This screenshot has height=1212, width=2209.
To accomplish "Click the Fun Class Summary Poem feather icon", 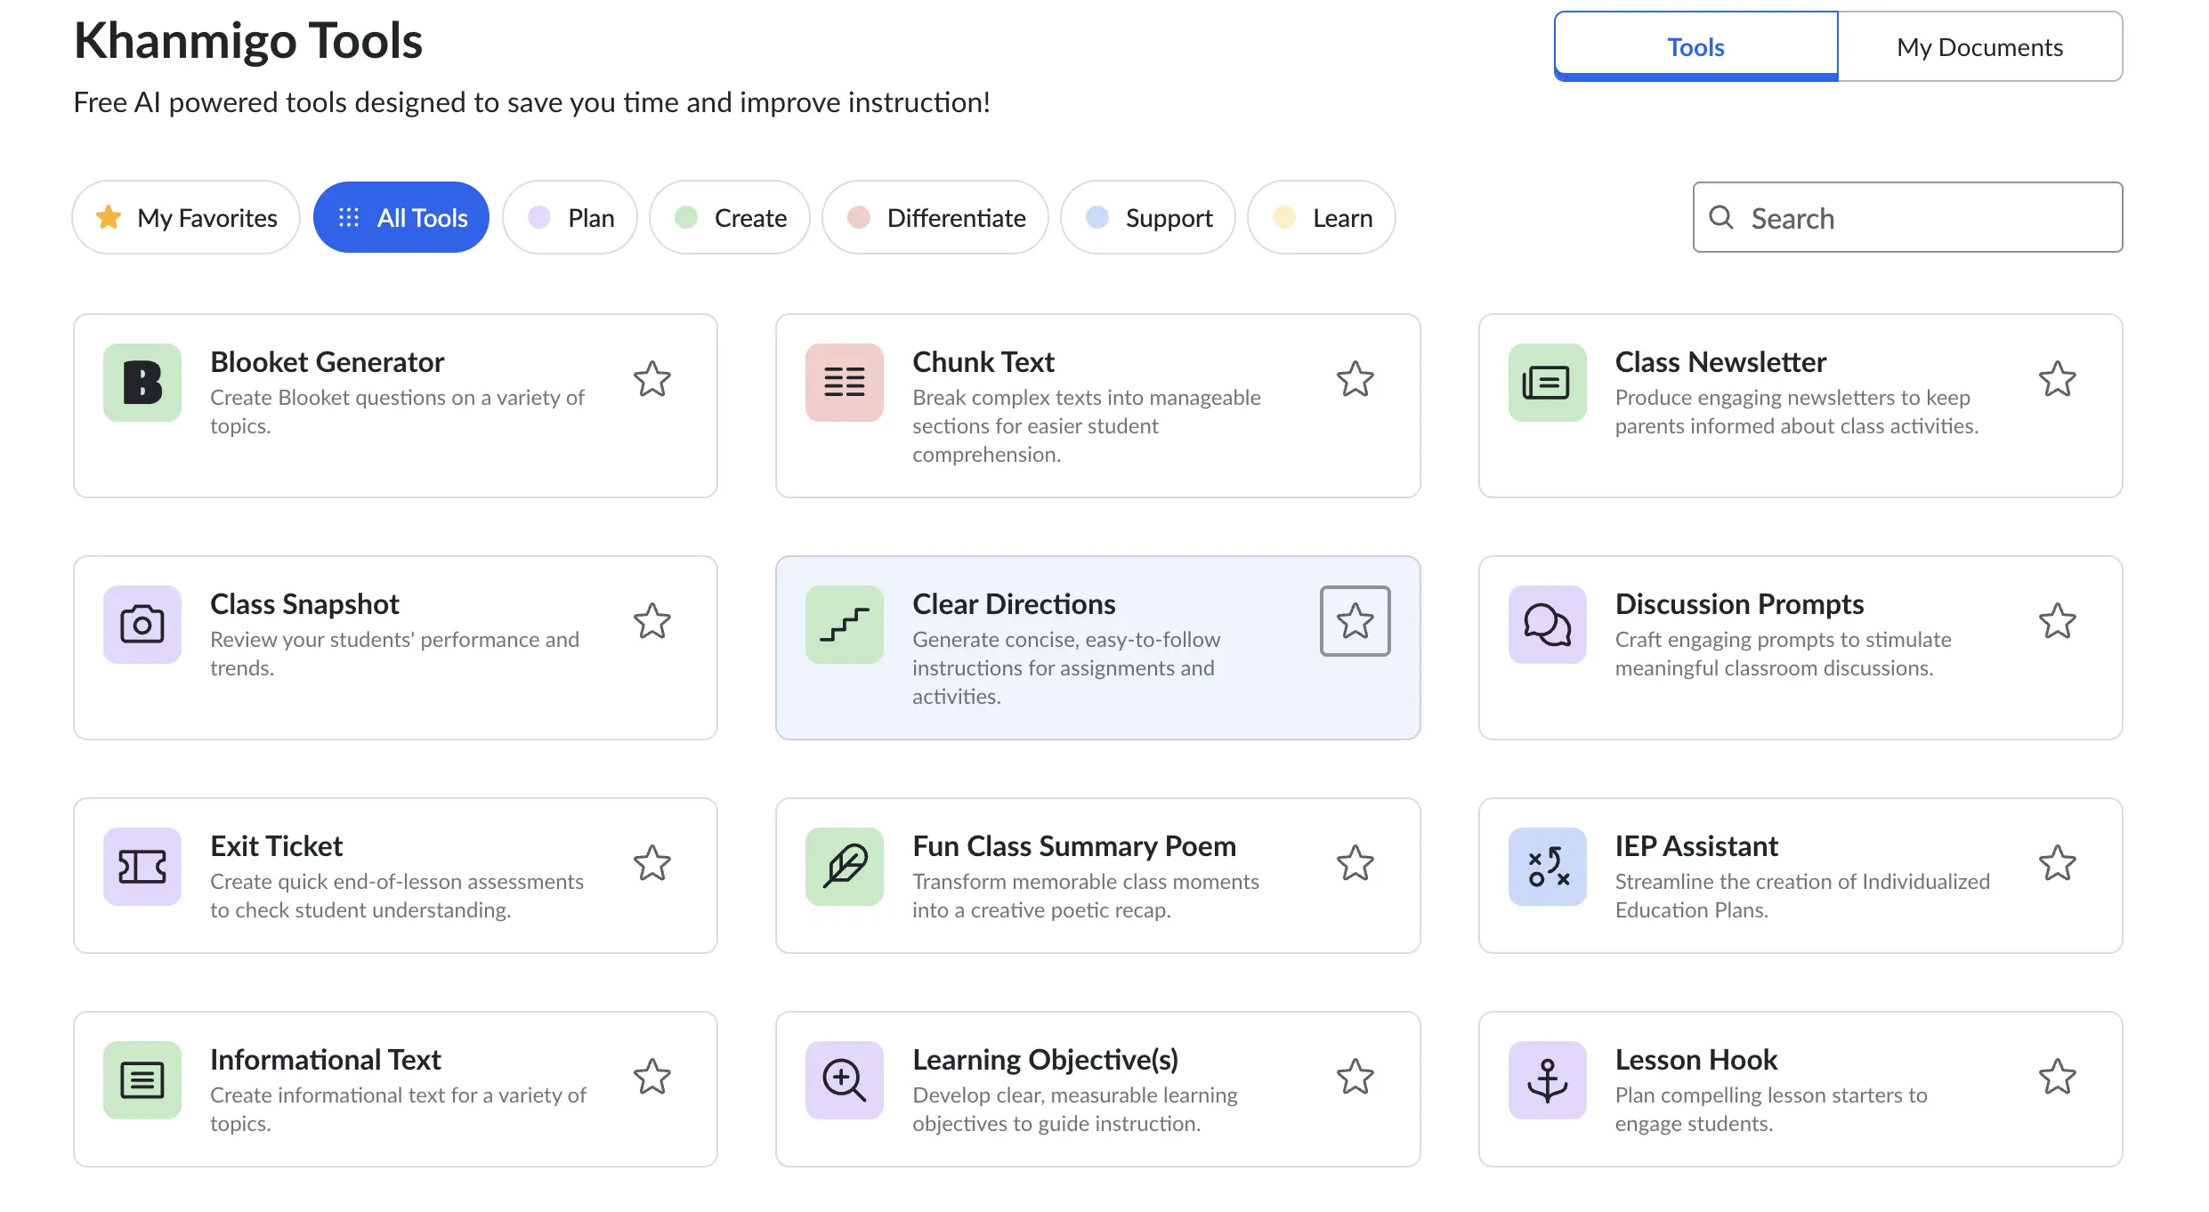I will coord(845,867).
